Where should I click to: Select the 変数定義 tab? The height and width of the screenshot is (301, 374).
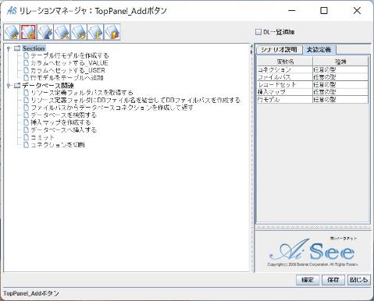319,49
